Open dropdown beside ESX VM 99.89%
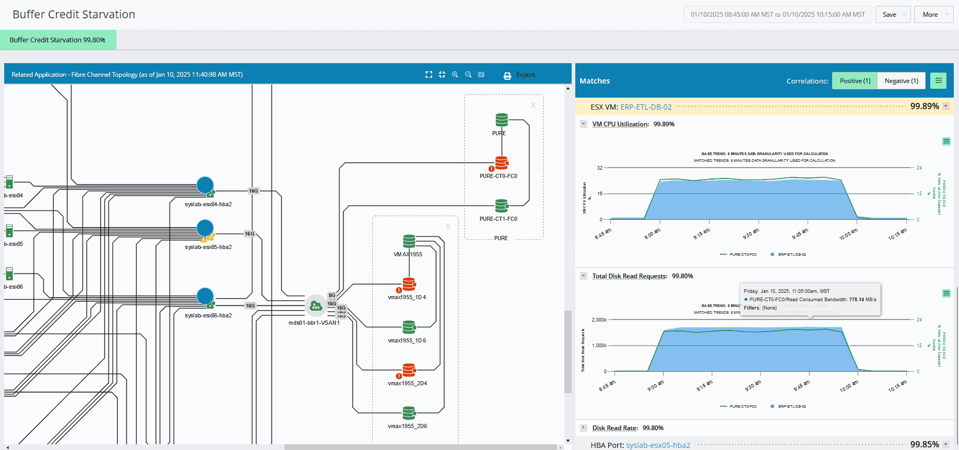This screenshot has width=959, height=450. (945, 106)
